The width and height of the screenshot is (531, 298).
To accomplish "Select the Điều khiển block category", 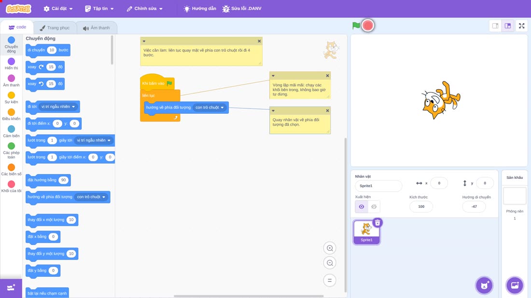I will coord(11,114).
